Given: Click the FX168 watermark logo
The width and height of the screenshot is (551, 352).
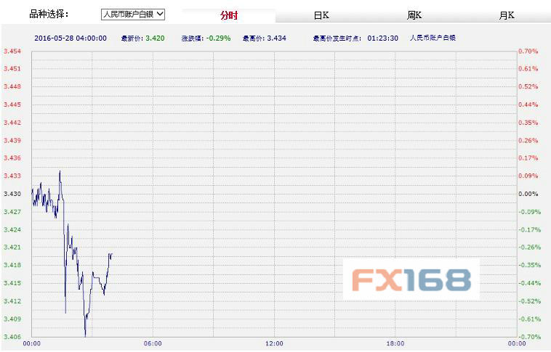Looking at the screenshot, I should [x=411, y=279].
